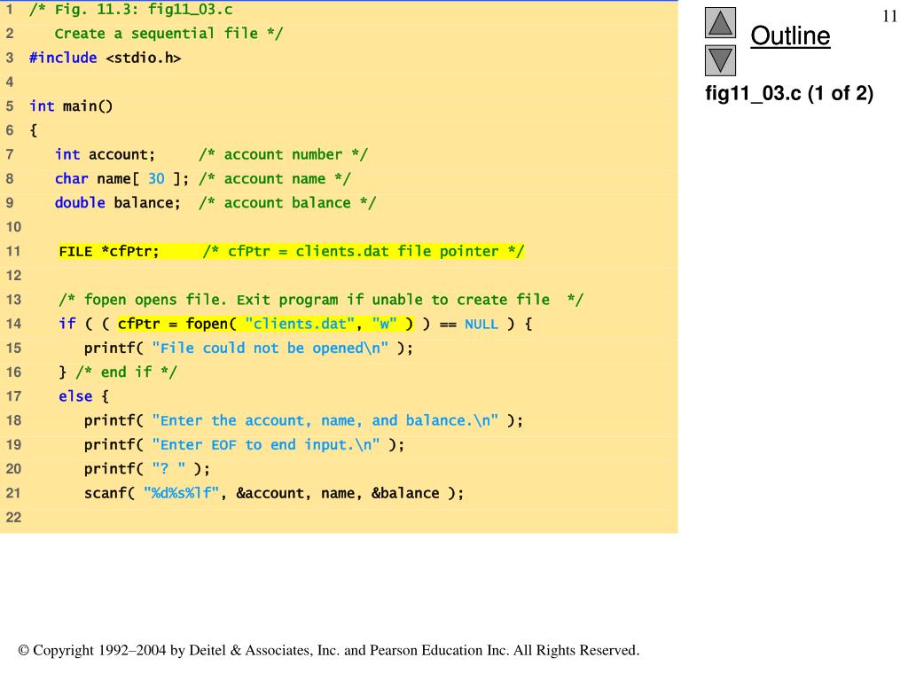Select the double balance; declaration
Screen dimensions: 908x681
[118, 203]
